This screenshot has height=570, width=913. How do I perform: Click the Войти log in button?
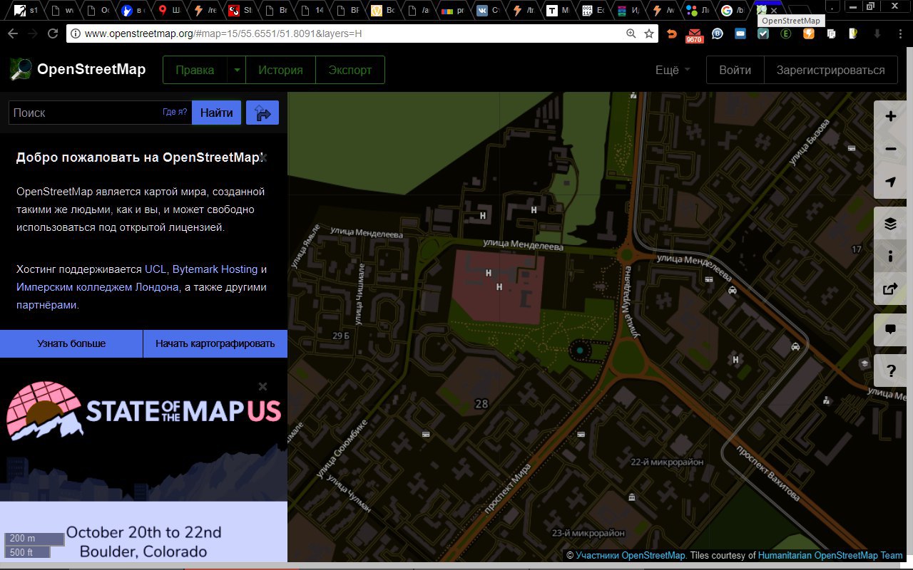pyautogui.click(x=735, y=70)
